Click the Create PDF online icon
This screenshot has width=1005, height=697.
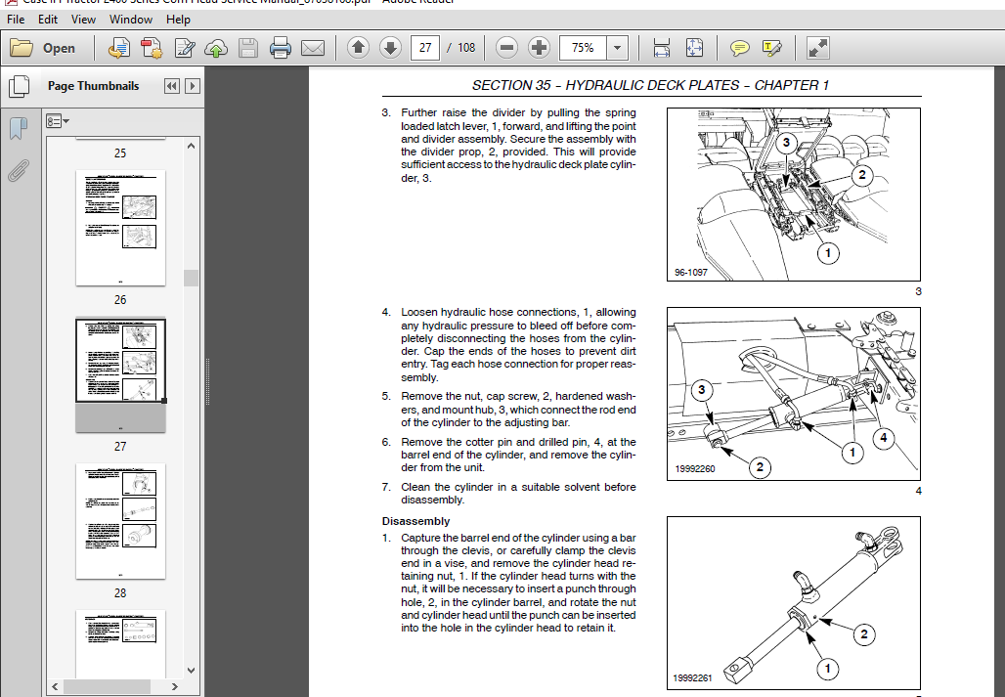118,48
